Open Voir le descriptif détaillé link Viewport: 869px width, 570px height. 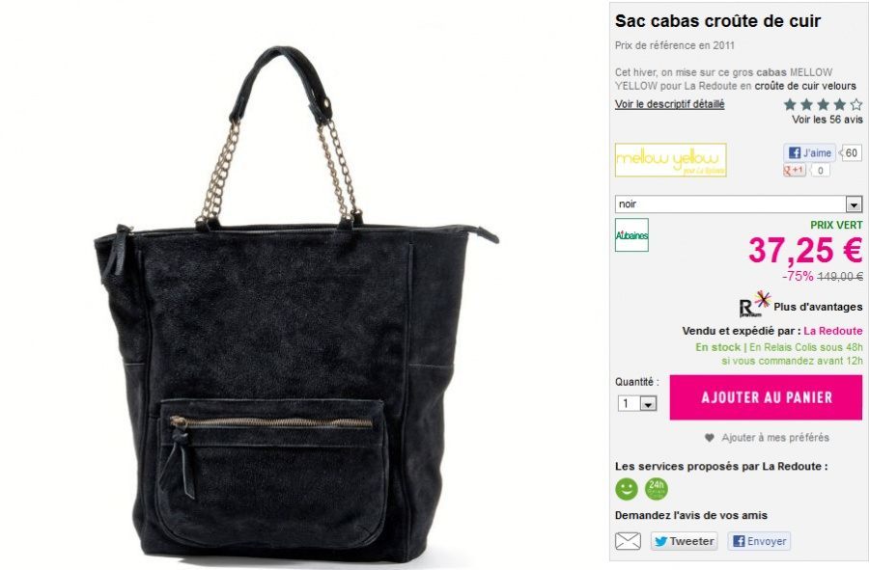tap(669, 104)
